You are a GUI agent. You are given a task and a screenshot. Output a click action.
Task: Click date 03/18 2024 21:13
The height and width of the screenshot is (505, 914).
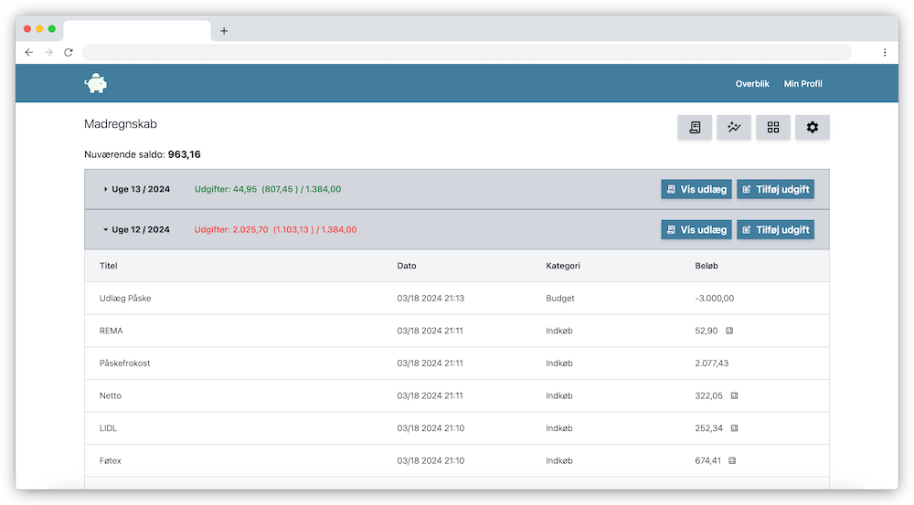pyautogui.click(x=430, y=299)
